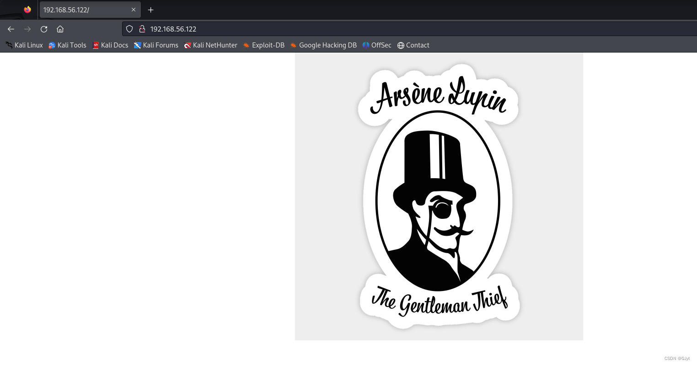Click the Arsène Lupin logo image
This screenshot has width=697, height=365.
click(x=439, y=196)
